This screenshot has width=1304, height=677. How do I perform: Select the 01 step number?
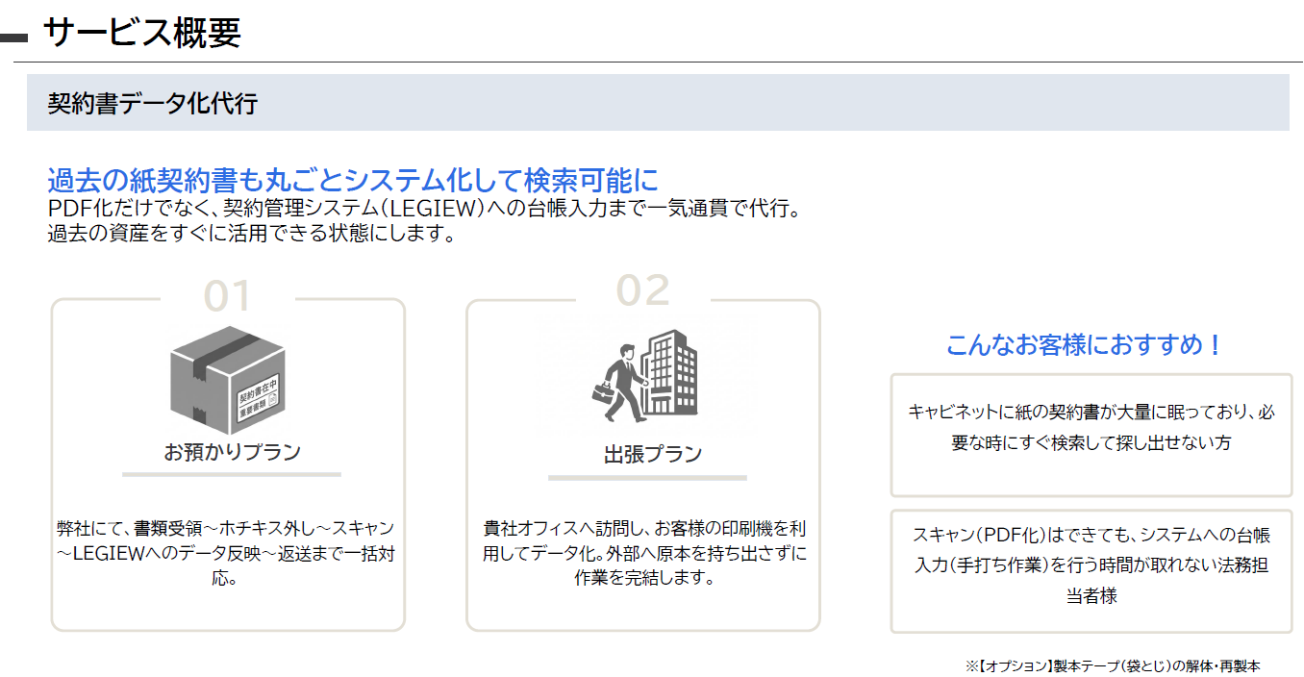click(x=227, y=296)
